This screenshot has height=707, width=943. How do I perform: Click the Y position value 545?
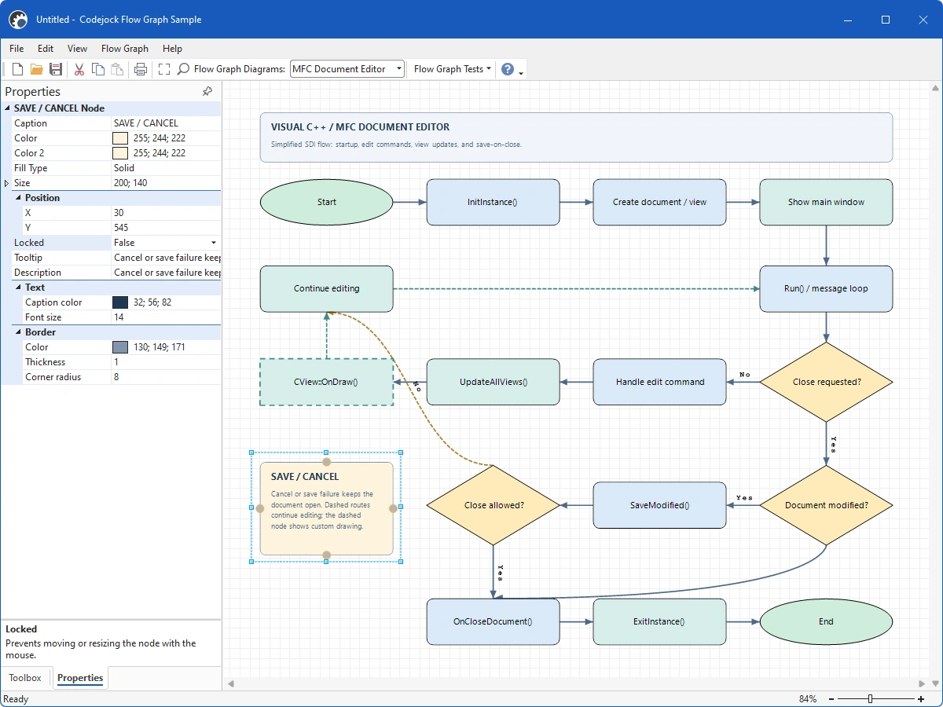point(166,228)
